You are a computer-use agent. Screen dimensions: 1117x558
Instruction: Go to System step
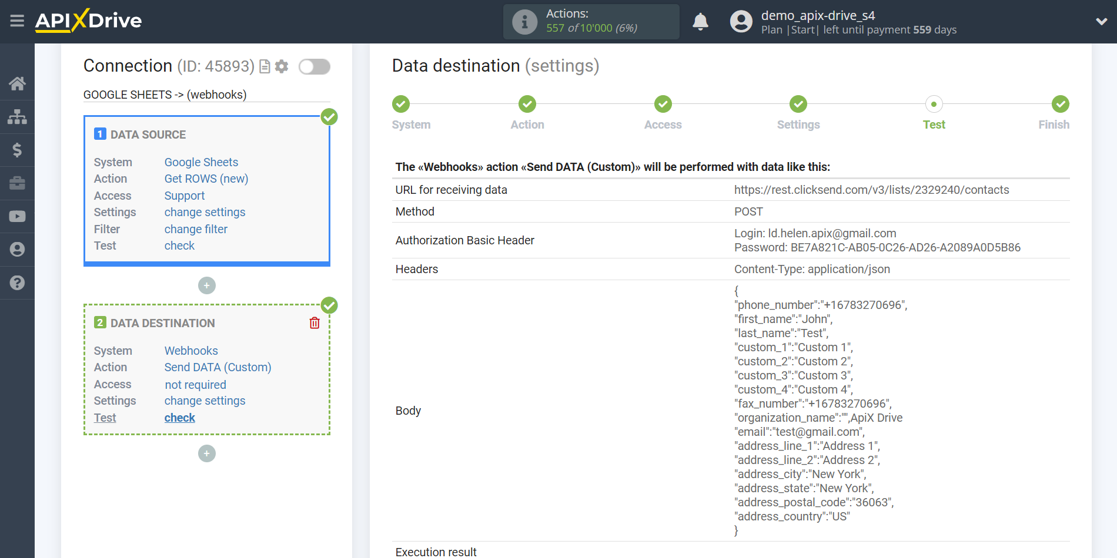[401, 104]
